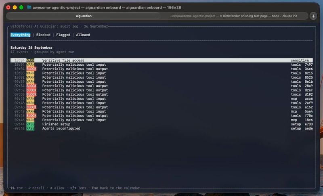Select the 10:02 WARN row 8525
Image resolution: width=323 pixels, height=196 pixels.
click(x=161, y=77)
